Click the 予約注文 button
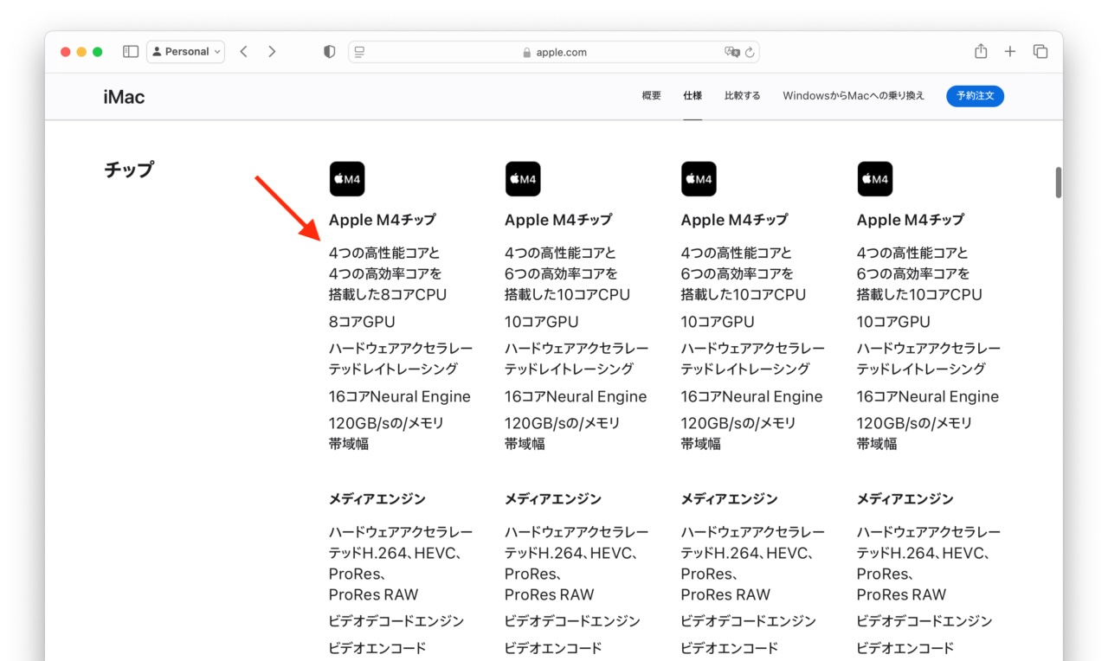 click(x=975, y=96)
